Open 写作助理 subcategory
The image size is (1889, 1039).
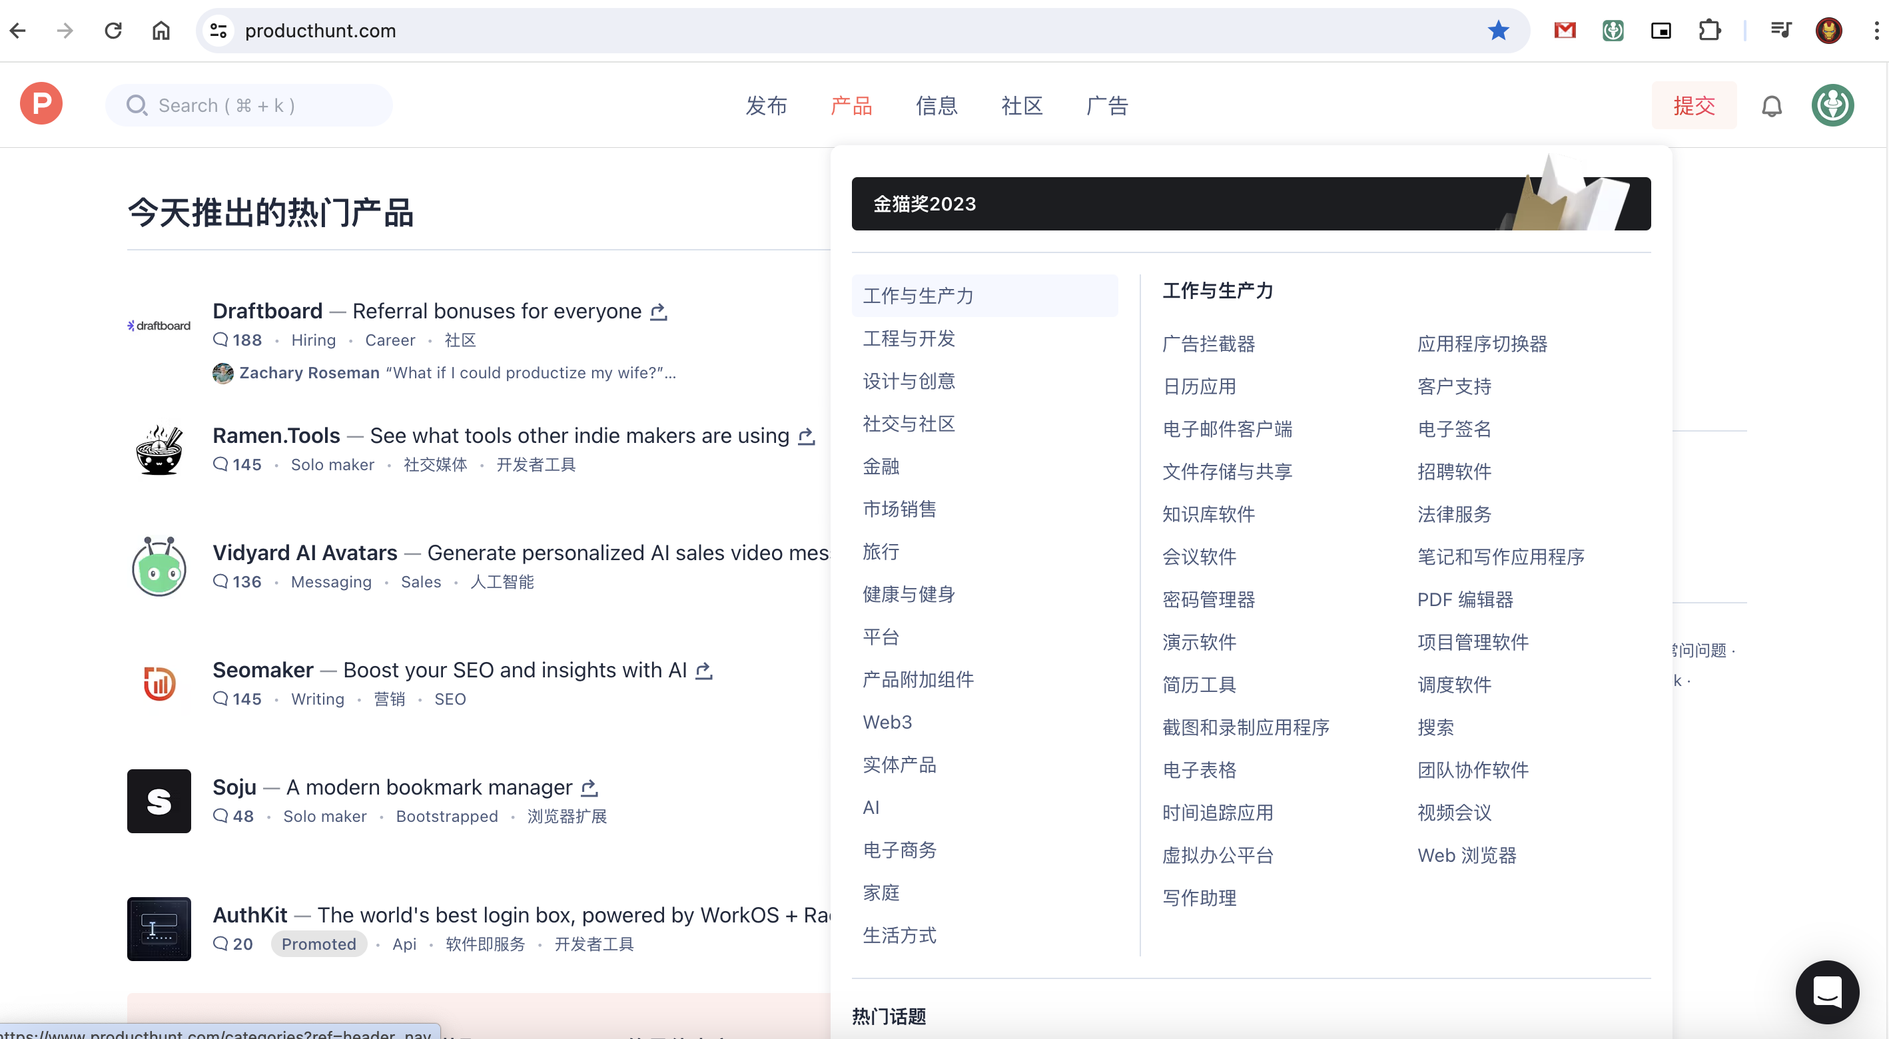point(1199,898)
